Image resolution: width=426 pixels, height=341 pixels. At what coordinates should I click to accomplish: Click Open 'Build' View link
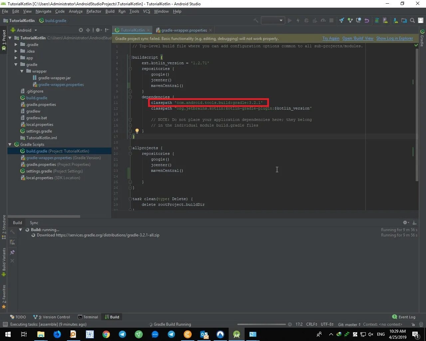358,38
